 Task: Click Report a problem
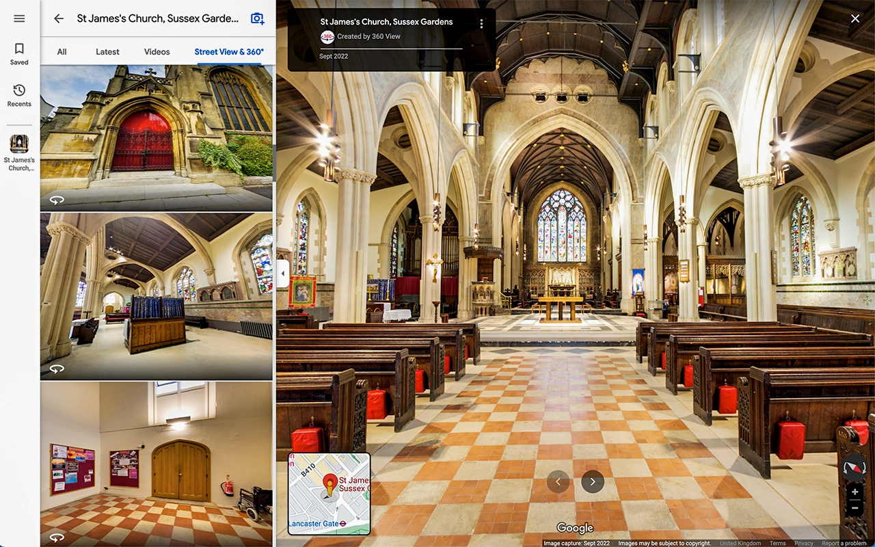(844, 542)
